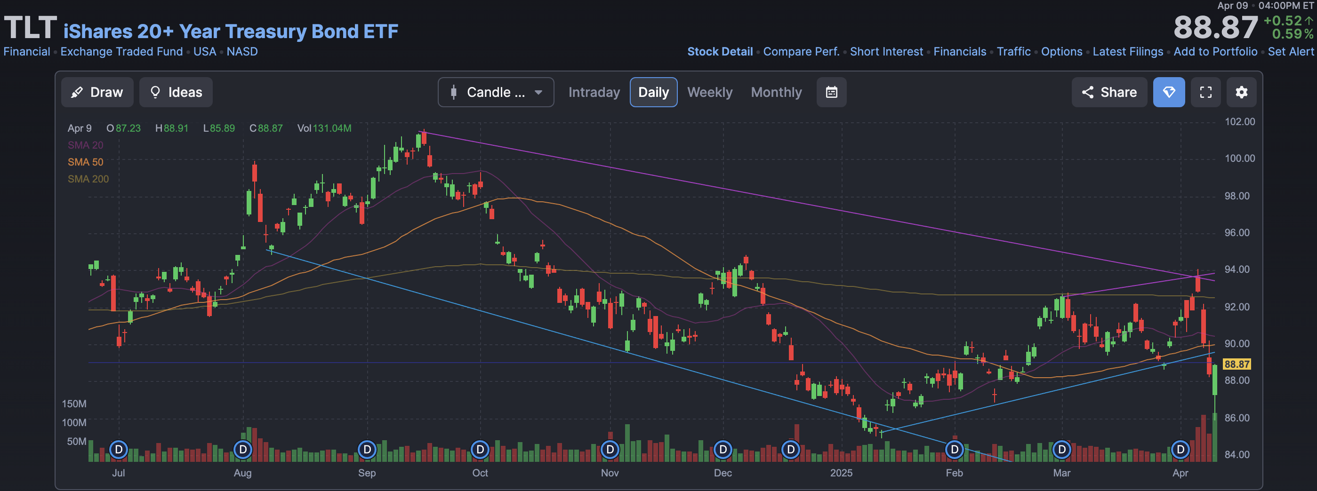Image resolution: width=1317 pixels, height=491 pixels.
Task: Click the iShares 20+ Year Treasury Bond ETF title
Action: tap(231, 31)
